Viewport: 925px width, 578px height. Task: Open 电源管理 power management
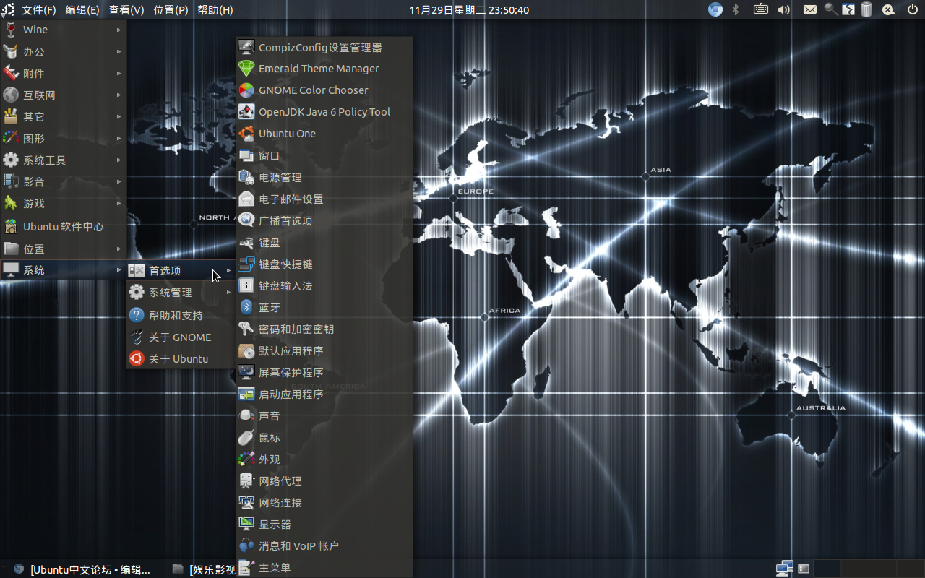coord(324,177)
